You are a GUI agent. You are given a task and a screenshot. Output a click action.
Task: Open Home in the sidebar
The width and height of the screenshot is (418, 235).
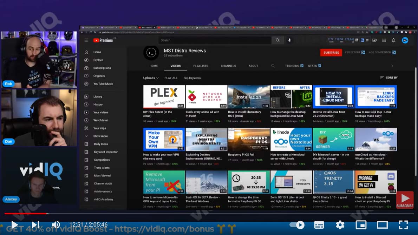tap(97, 52)
